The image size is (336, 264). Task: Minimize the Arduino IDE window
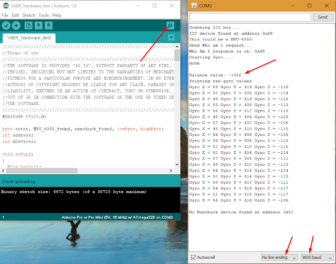tap(138, 6)
